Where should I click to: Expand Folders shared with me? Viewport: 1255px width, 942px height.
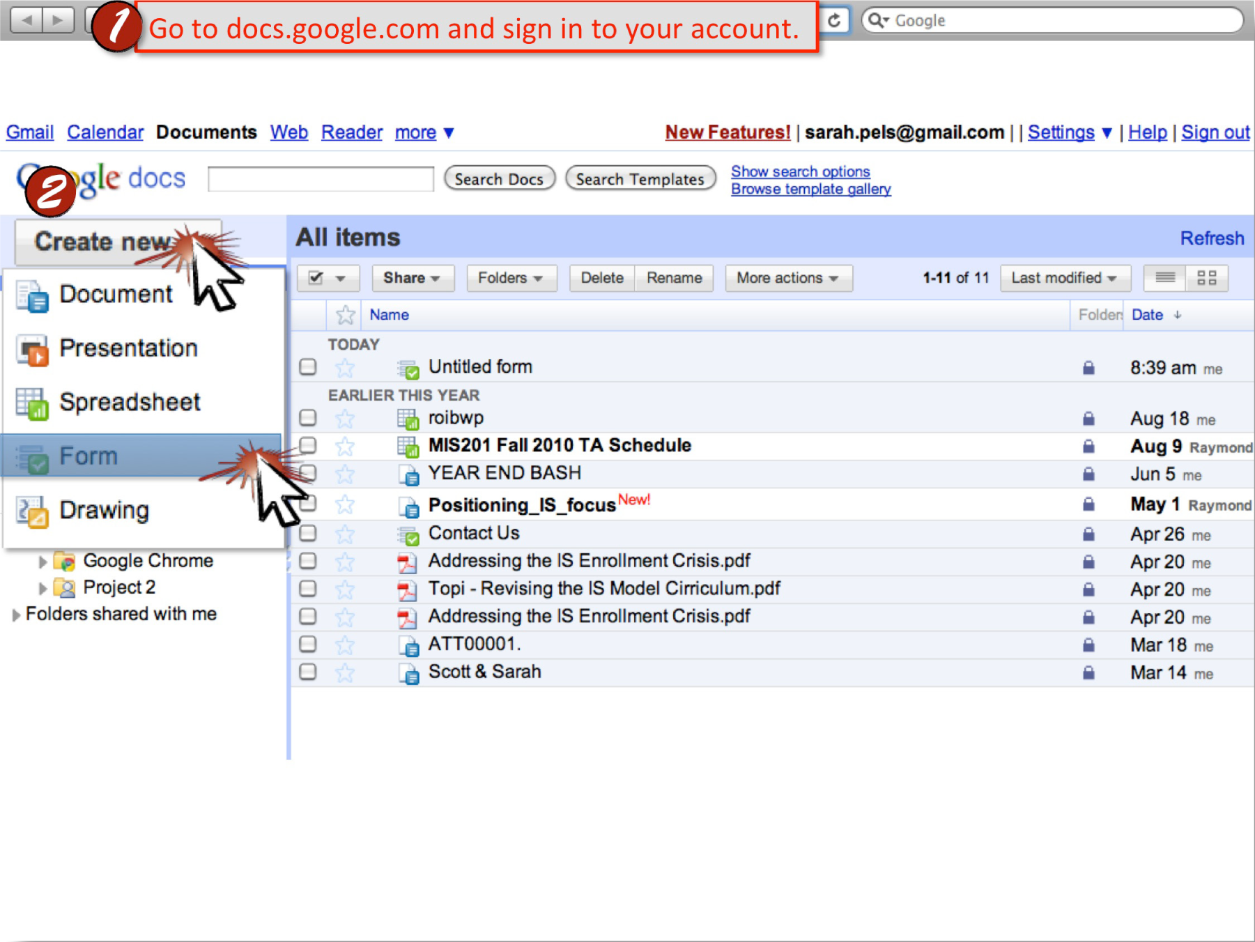[15, 615]
